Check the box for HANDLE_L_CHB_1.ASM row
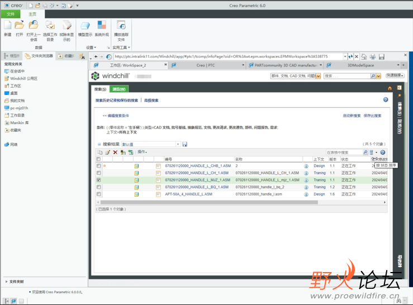The image size is (413, 305). tap(98, 166)
